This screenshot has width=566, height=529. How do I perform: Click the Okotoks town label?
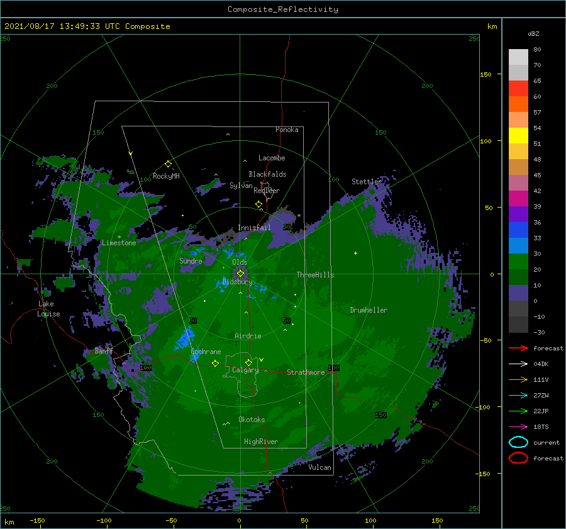pos(252,420)
